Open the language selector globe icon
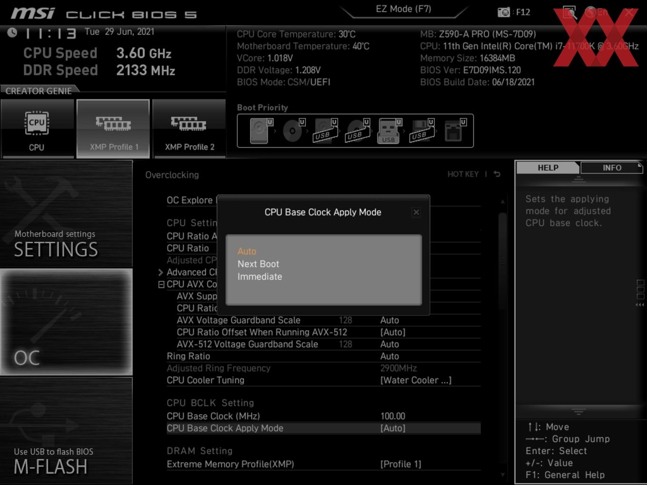The height and width of the screenshot is (485, 647). tap(591, 12)
